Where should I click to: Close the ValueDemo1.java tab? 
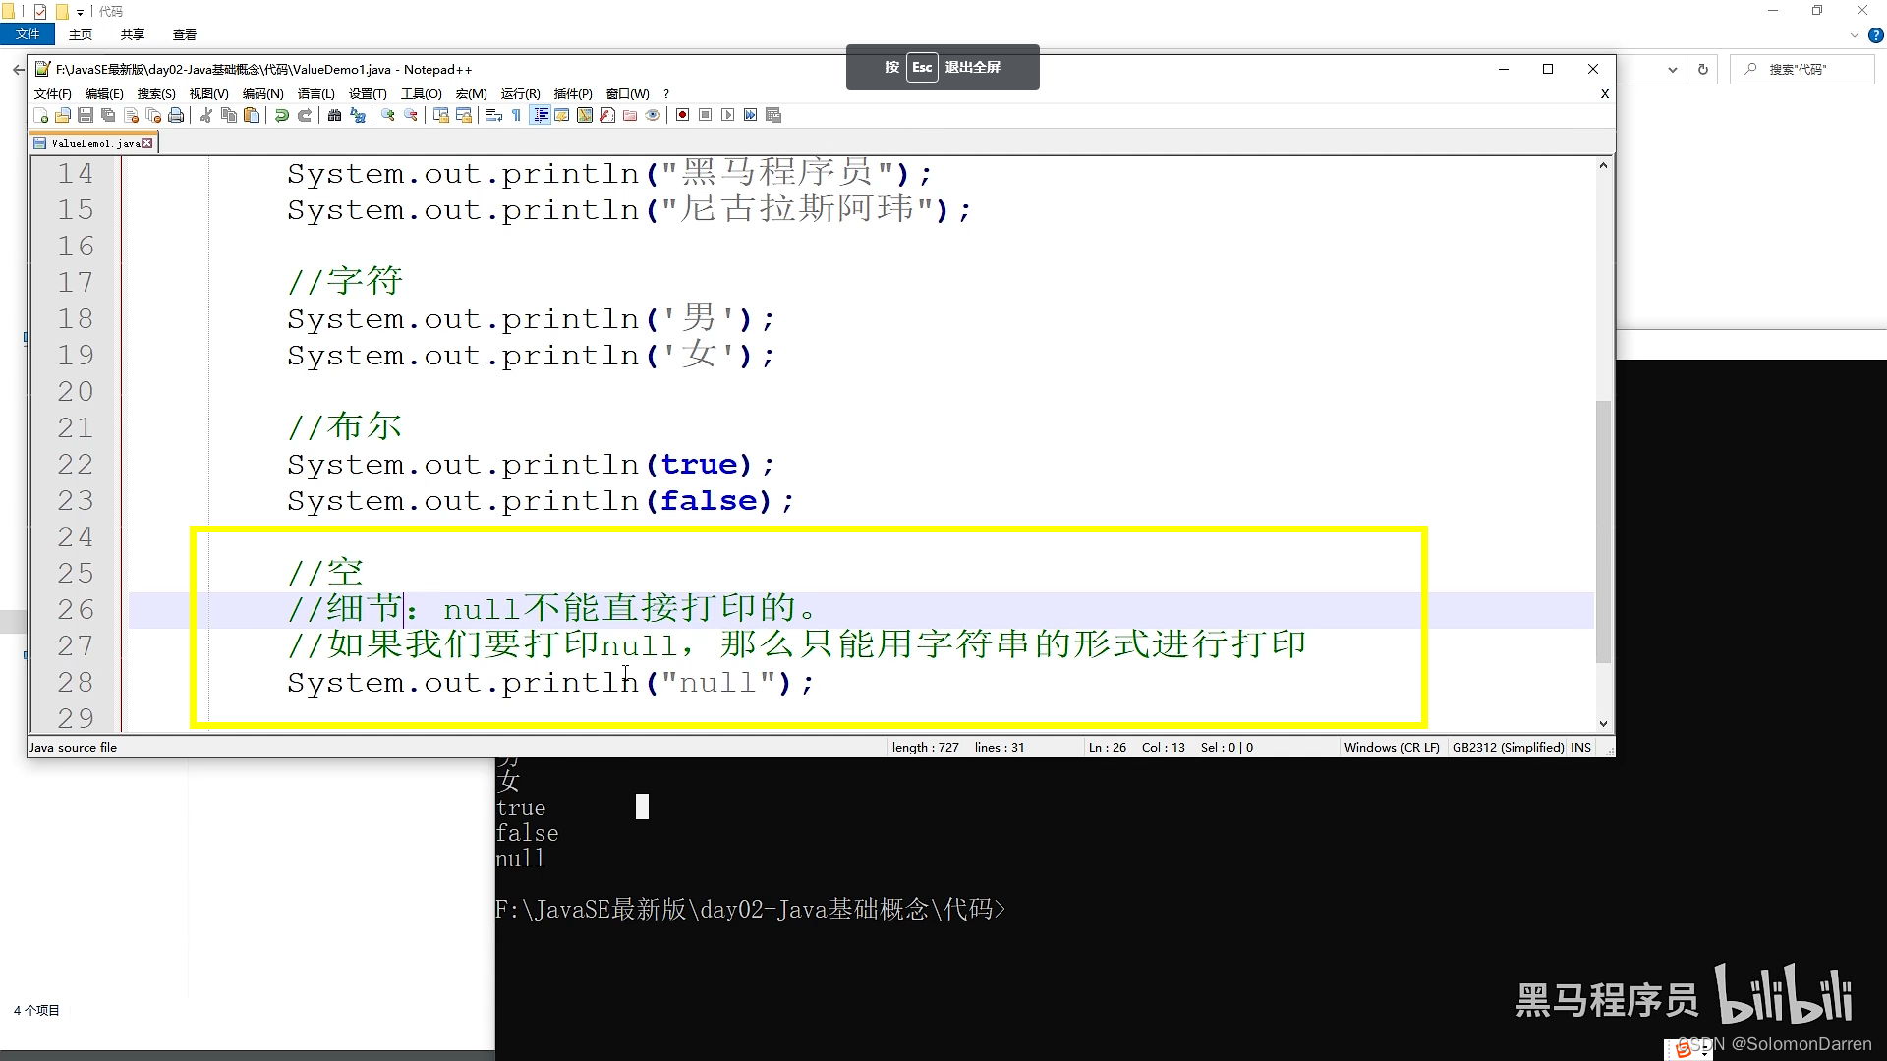147,143
